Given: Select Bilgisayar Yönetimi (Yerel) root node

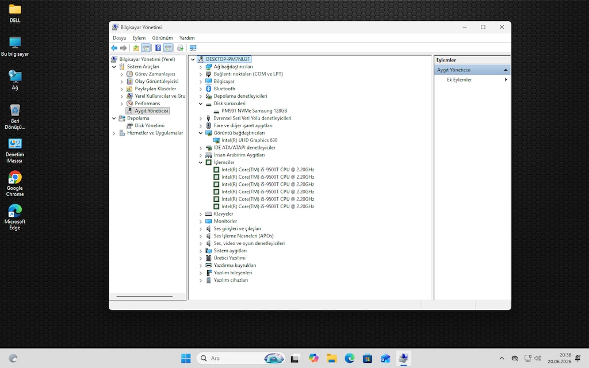Looking at the screenshot, I should coord(147,59).
